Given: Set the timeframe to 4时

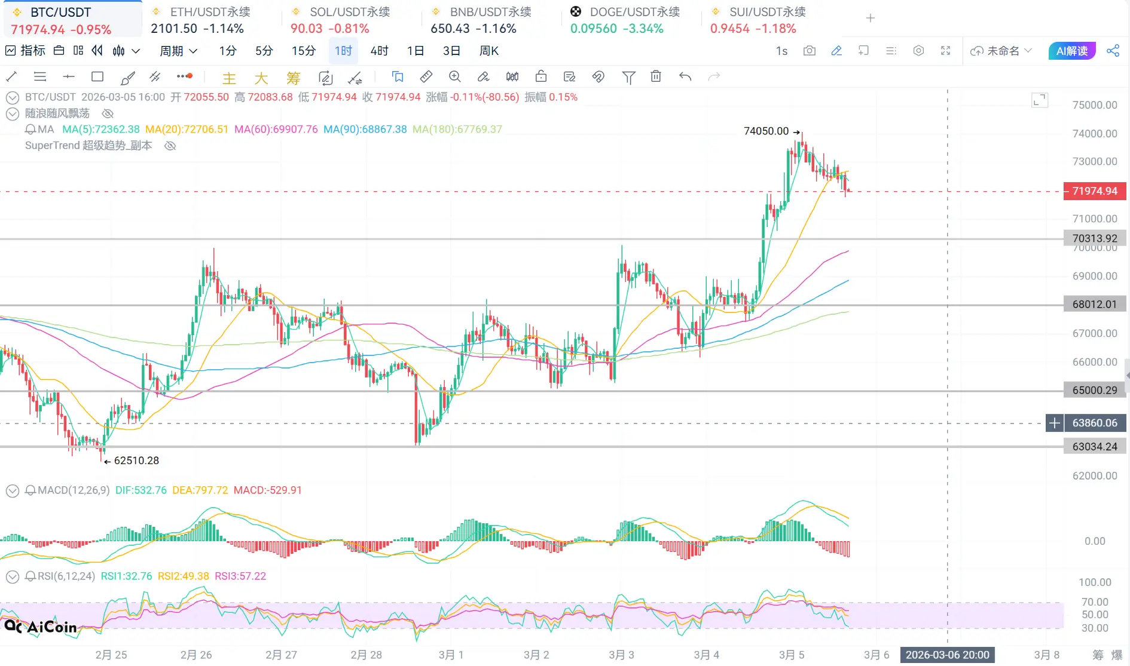Looking at the screenshot, I should [379, 51].
